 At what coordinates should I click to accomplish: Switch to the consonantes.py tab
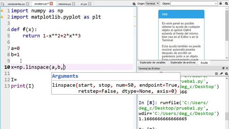[x=16, y=4]
